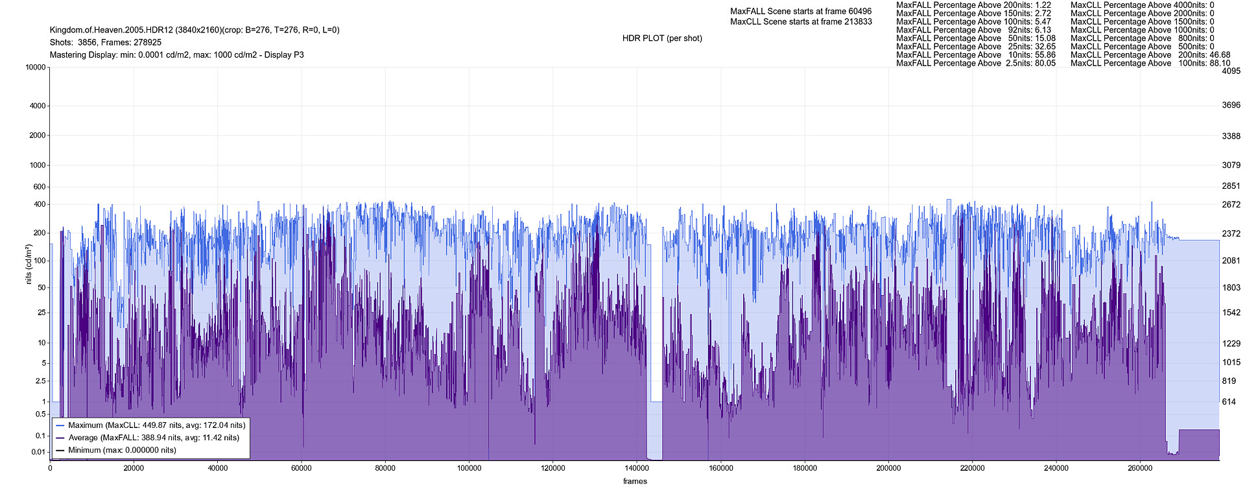Click "MaxCLL Scene starts at frame 213833"
This screenshot has height=498, width=1245.
click(801, 21)
